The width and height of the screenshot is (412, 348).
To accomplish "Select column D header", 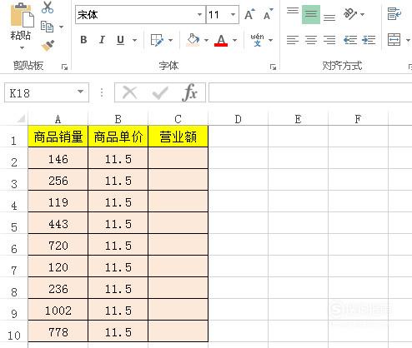I will 239,119.
